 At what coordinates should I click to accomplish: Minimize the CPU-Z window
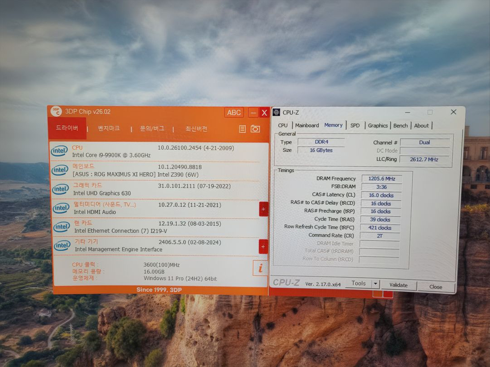click(x=408, y=113)
